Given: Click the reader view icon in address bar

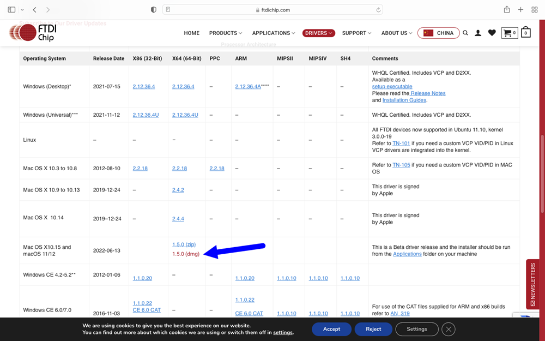Looking at the screenshot, I should click(168, 10).
